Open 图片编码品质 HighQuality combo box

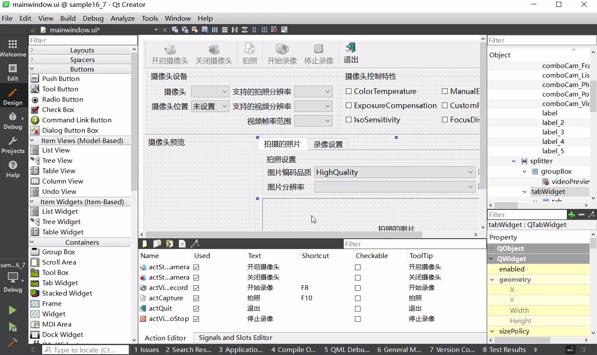(395, 172)
